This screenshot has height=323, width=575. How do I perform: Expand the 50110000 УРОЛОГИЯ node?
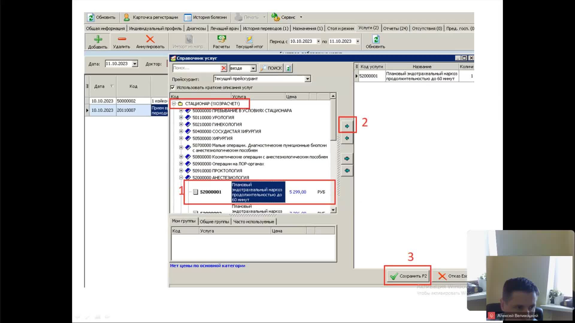point(181,118)
